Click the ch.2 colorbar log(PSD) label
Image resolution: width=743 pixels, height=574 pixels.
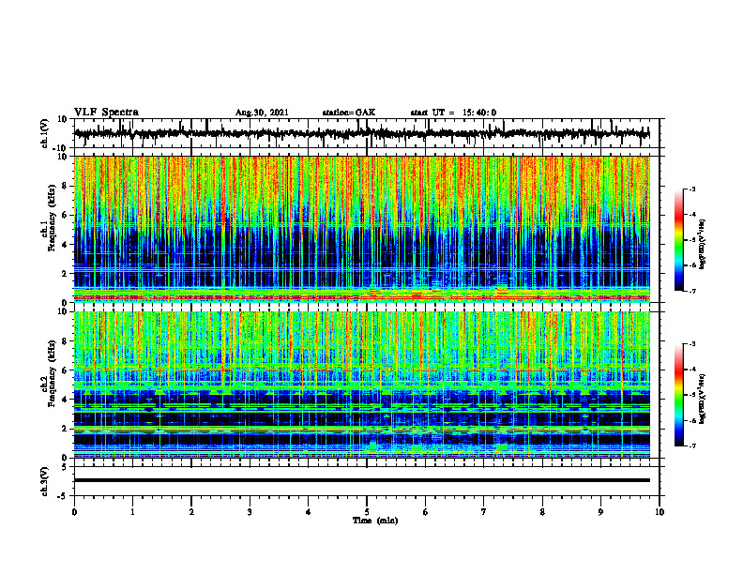click(703, 399)
